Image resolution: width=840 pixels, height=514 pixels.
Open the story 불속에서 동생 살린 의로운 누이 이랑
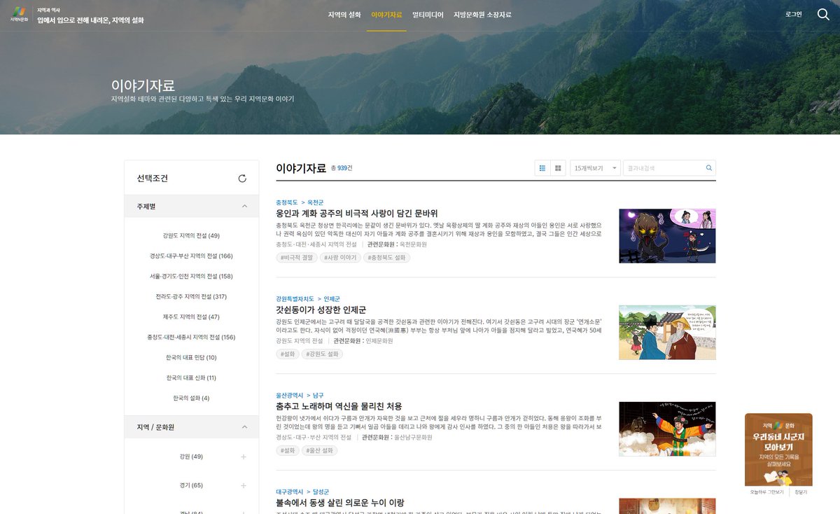tap(340, 503)
